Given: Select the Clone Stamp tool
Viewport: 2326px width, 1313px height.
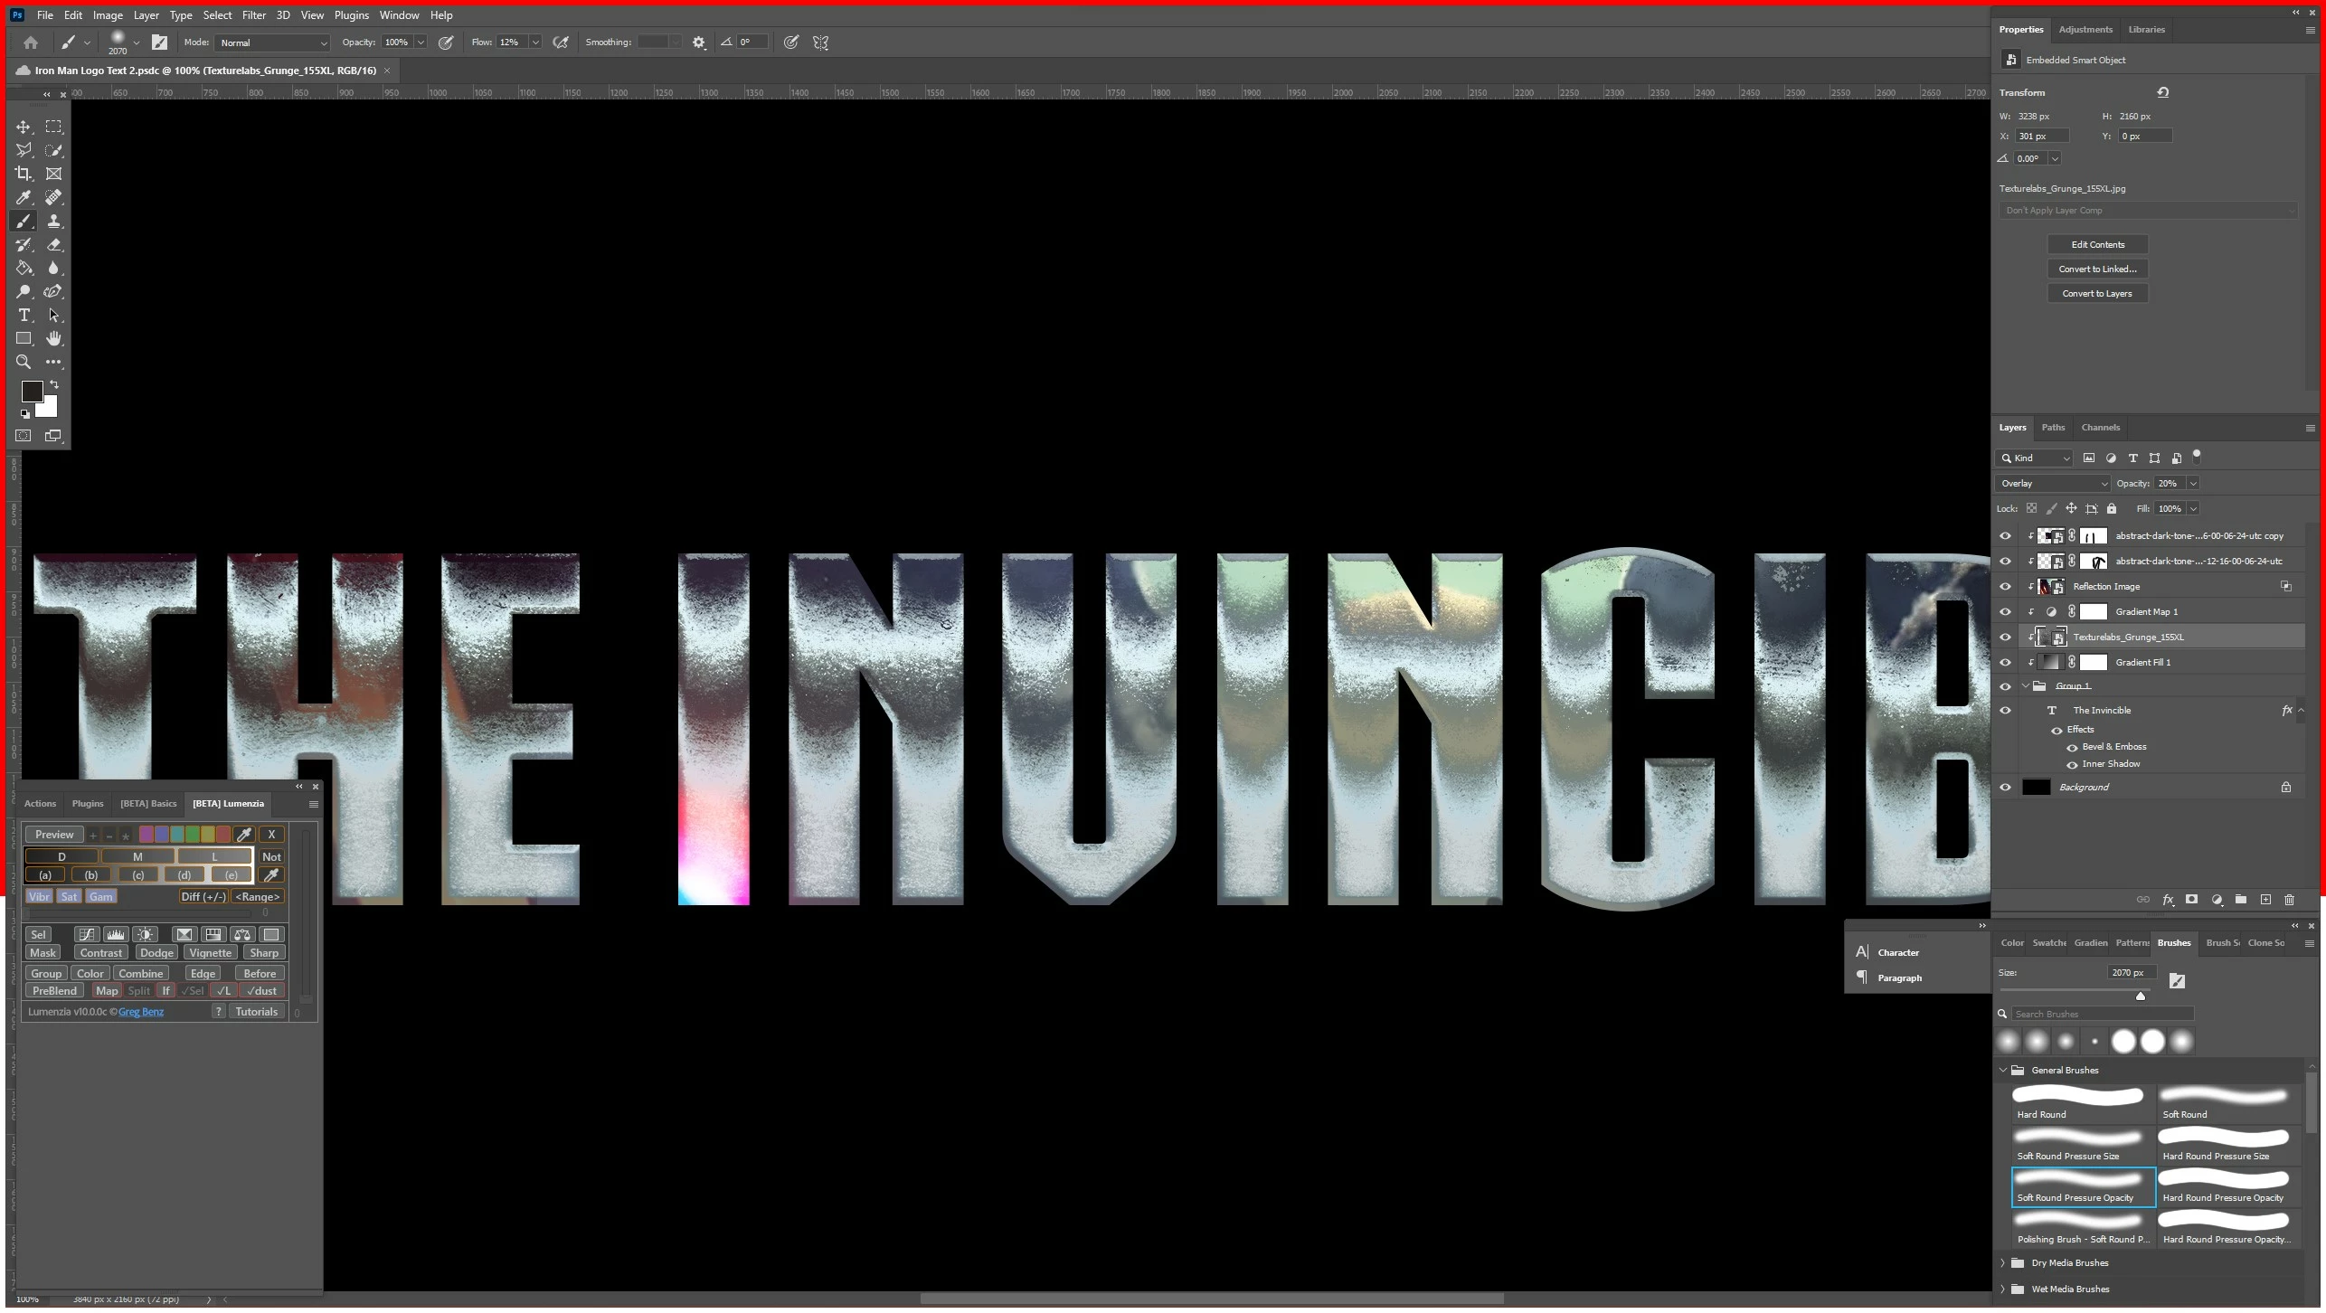Looking at the screenshot, I should (x=54, y=222).
